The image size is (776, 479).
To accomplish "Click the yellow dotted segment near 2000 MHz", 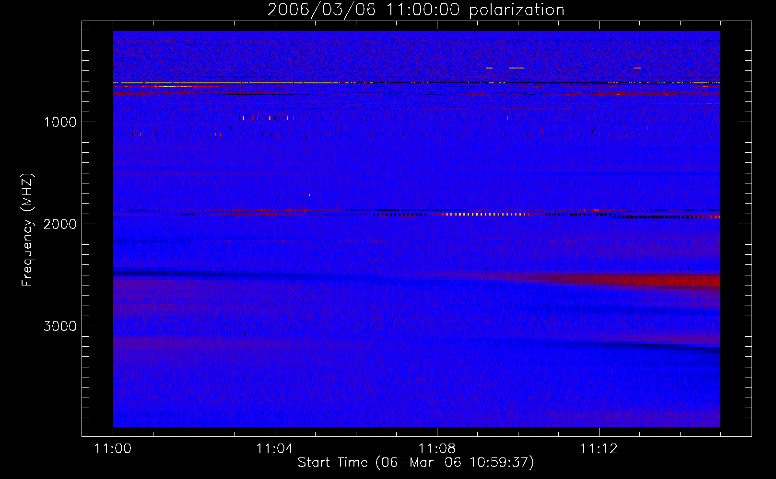I will [x=484, y=215].
